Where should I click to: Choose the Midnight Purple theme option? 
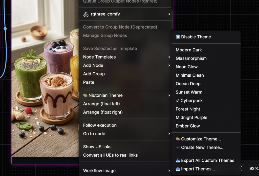[191, 118]
